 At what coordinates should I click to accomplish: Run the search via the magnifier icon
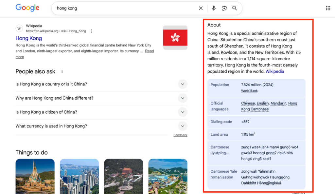pos(235,8)
